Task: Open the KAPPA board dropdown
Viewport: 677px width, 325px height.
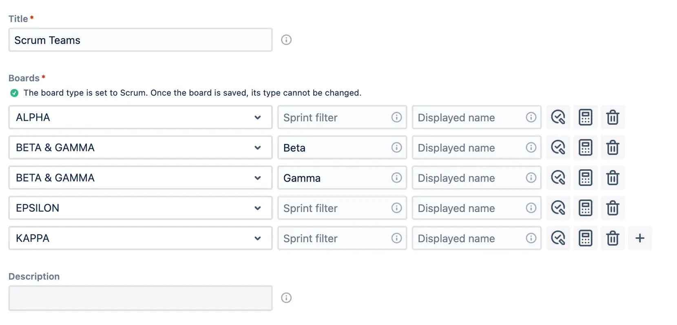Action: pyautogui.click(x=140, y=238)
